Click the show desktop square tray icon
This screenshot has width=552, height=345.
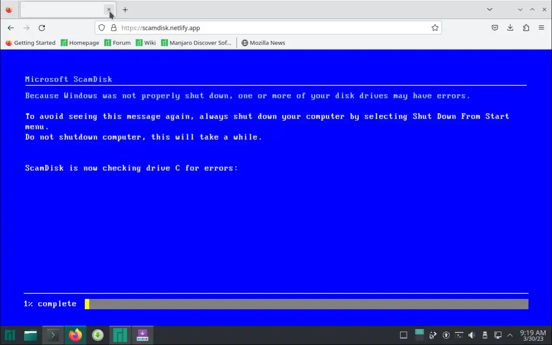coord(404,335)
